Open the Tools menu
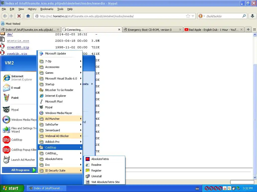The image size is (257, 192). coord(60,9)
